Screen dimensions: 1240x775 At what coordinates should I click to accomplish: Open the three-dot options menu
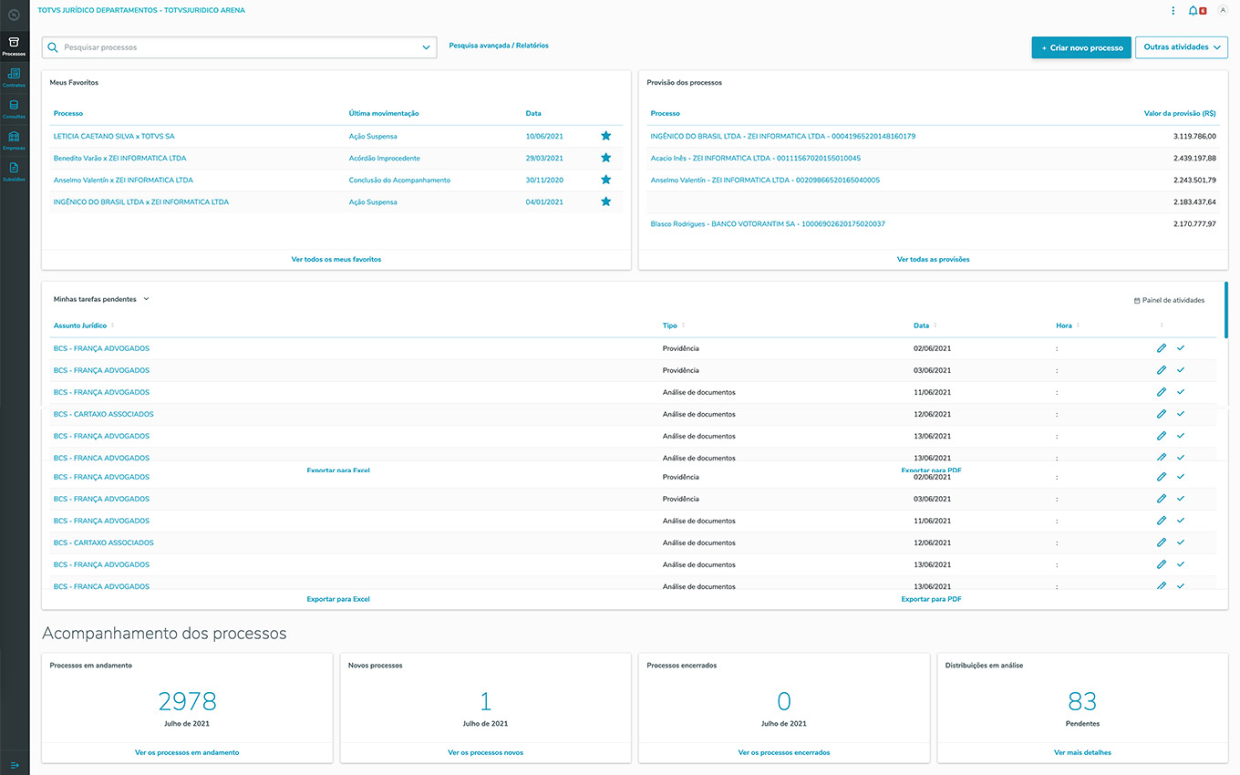pyautogui.click(x=1173, y=11)
